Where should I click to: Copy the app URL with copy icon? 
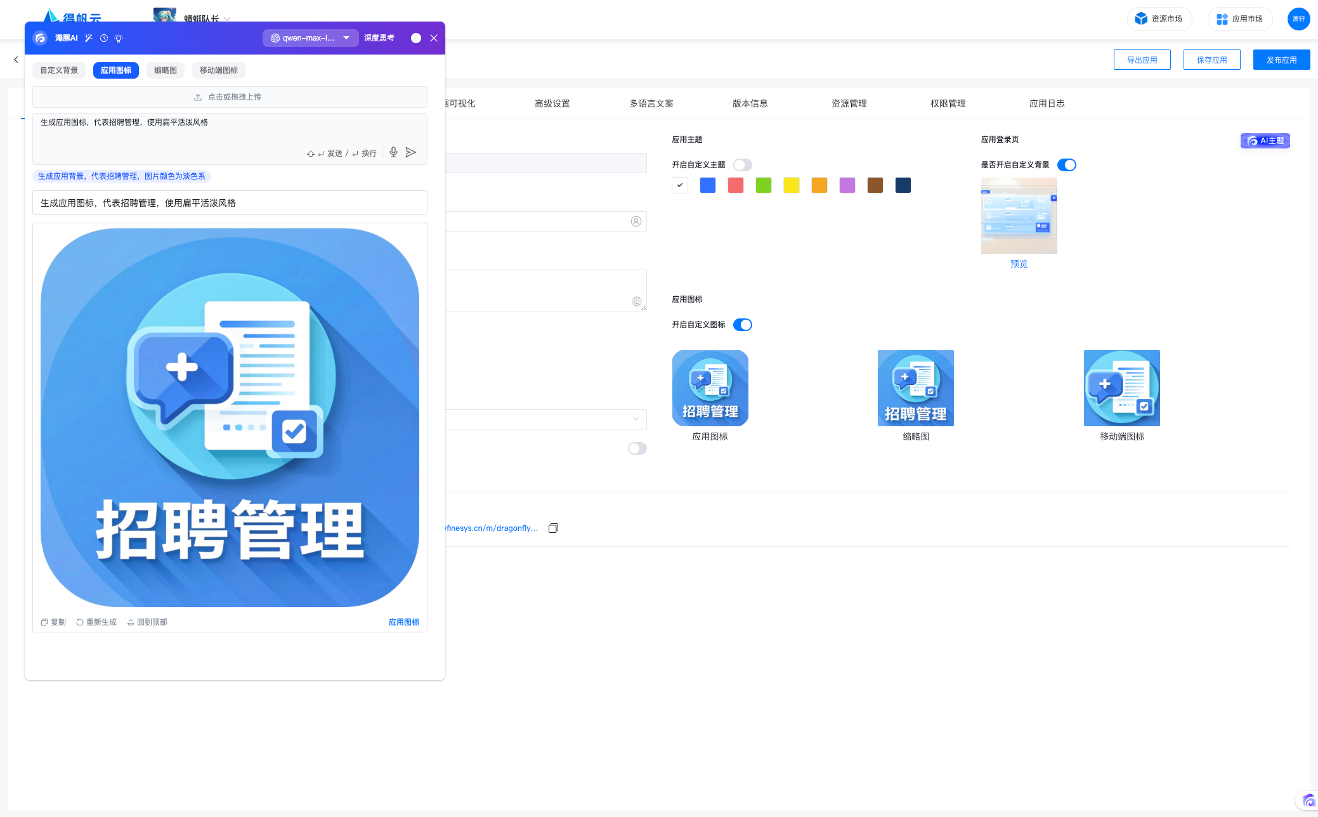coord(553,528)
